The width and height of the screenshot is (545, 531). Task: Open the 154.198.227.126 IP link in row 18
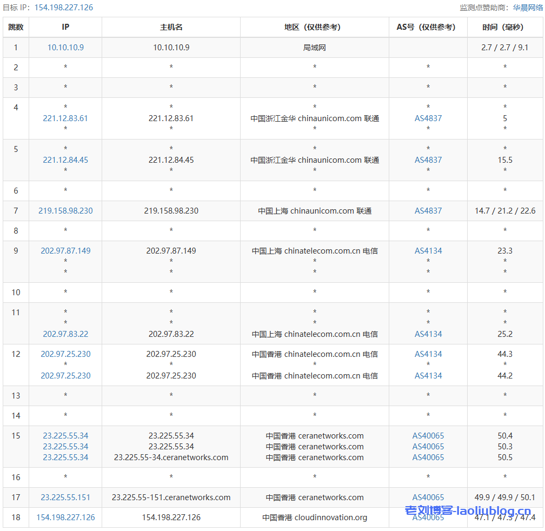pyautogui.click(x=65, y=517)
